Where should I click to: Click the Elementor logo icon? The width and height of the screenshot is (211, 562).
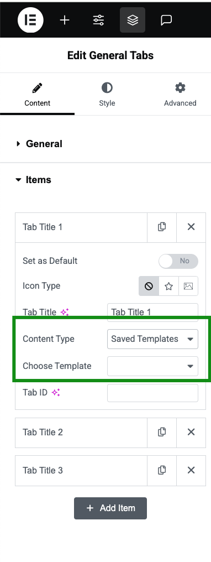pyautogui.click(x=30, y=20)
